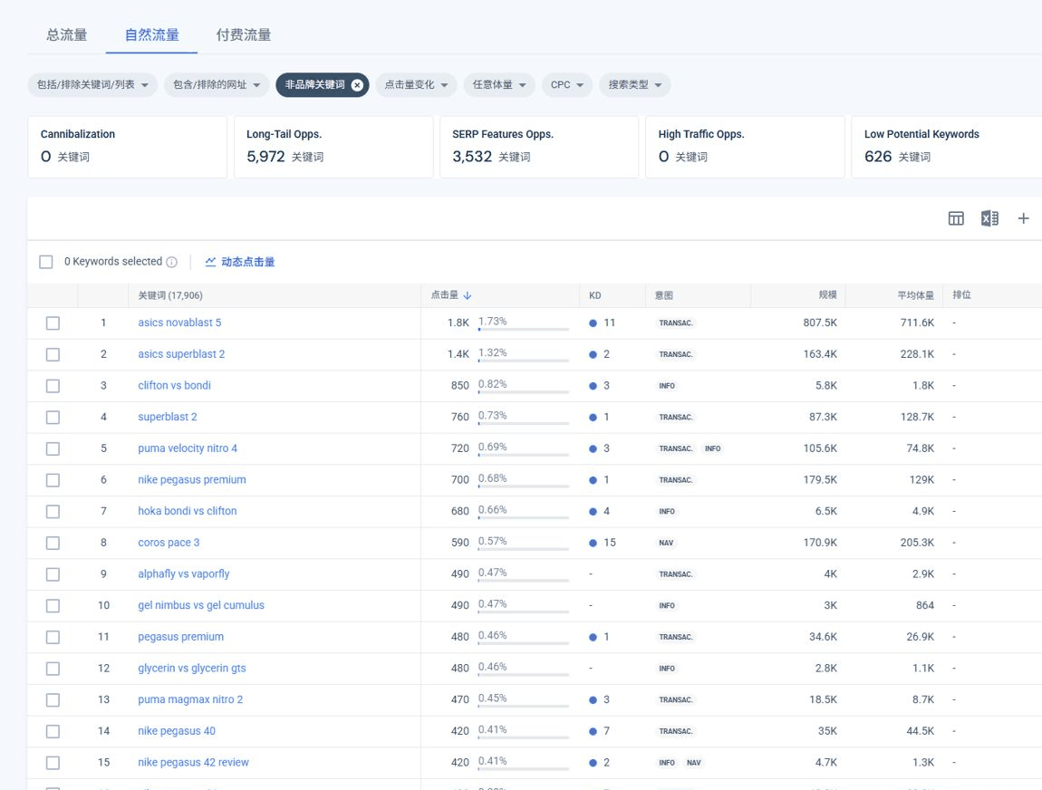This screenshot has height=790, width=1042.
Task: Click the 205.3K average volume cell
Action: point(917,543)
